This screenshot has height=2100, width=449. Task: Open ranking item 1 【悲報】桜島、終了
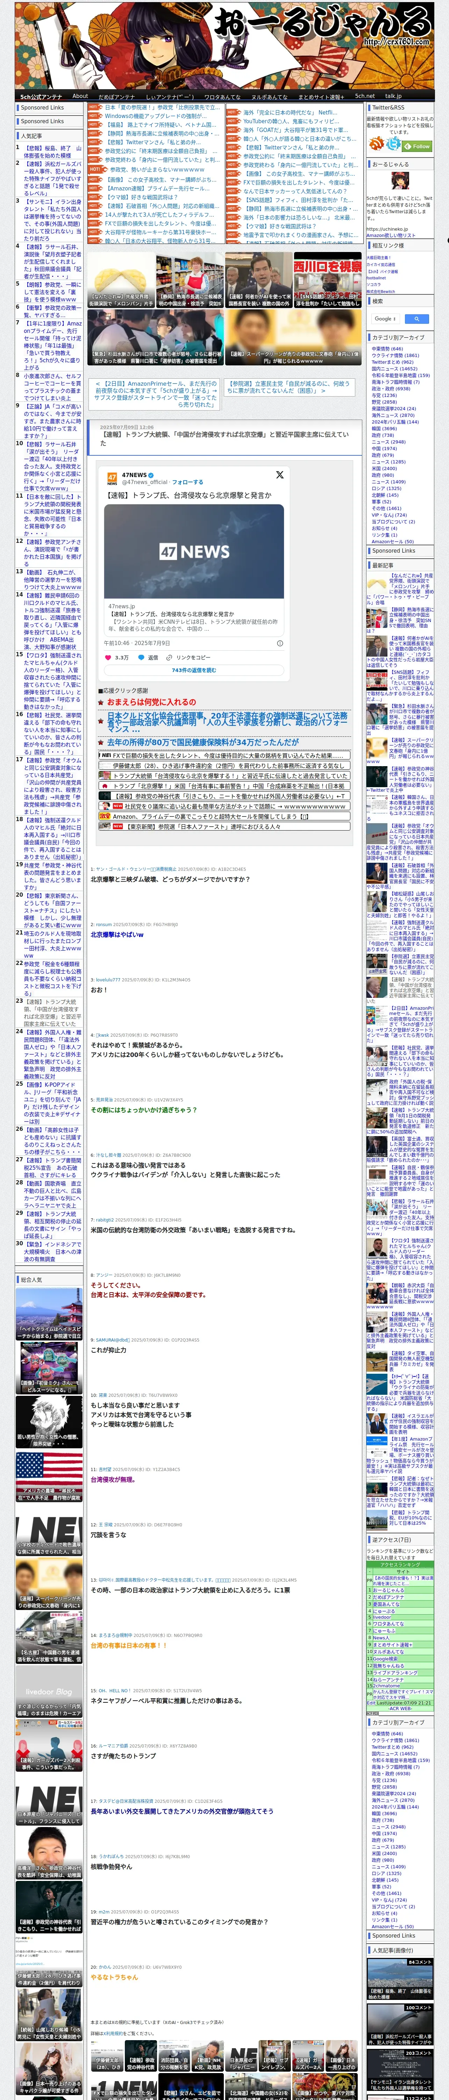(x=52, y=153)
